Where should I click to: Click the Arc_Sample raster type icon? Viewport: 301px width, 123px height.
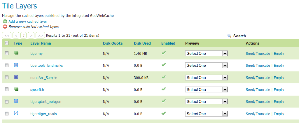coord(16,77)
